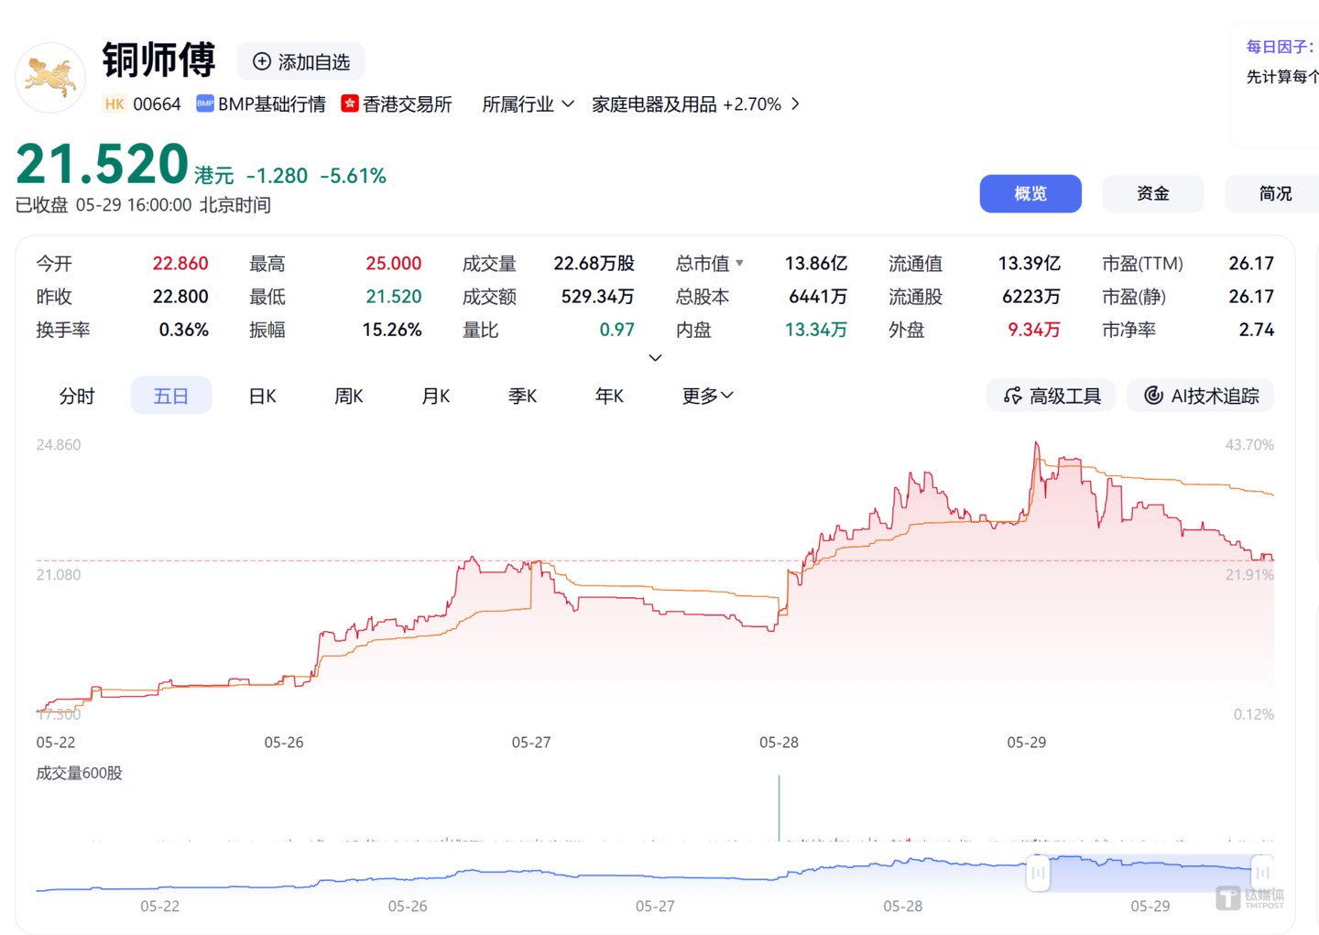
Task: Open the 家庭电器及用品 industry arrow
Action: (x=795, y=104)
